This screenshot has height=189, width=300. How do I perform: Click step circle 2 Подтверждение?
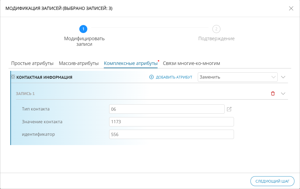tap(216, 29)
